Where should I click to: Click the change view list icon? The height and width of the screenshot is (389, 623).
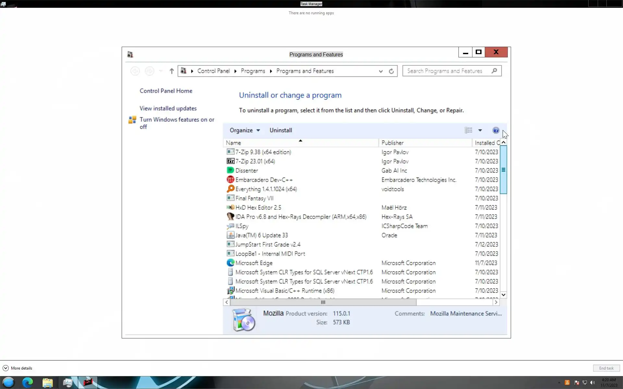tap(468, 130)
